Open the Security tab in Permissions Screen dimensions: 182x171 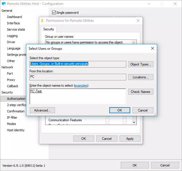(48, 29)
